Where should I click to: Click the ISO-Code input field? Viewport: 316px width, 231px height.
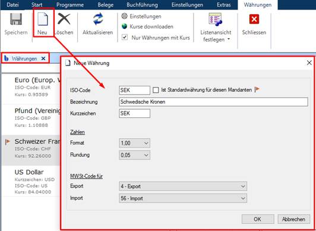tap(134, 90)
